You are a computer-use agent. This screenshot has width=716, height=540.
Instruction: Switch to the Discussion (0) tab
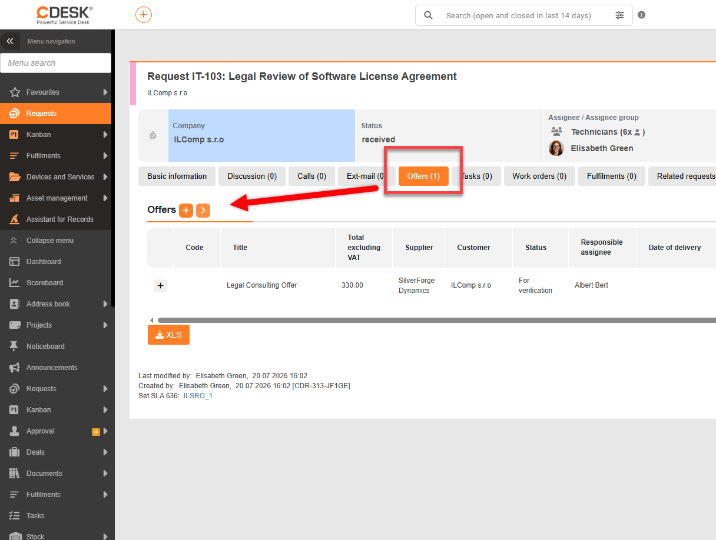tap(252, 176)
